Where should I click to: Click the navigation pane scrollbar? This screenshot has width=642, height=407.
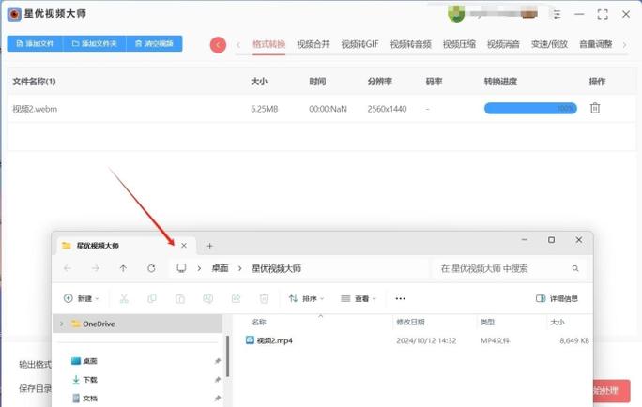pos(228,356)
